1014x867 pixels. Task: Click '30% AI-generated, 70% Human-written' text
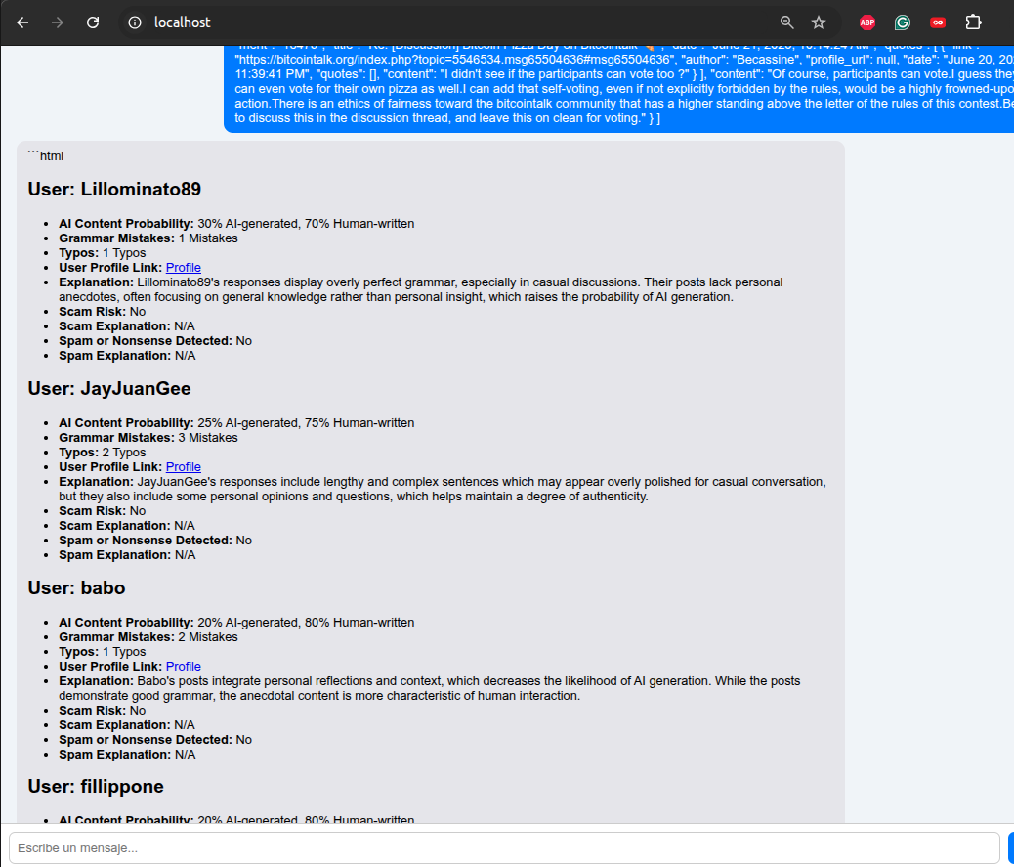(x=306, y=224)
